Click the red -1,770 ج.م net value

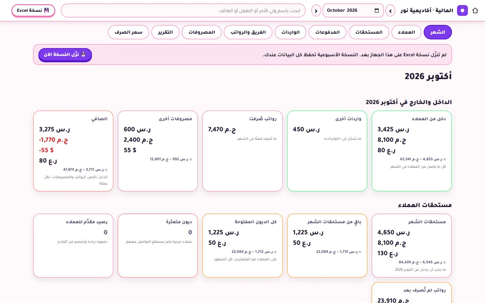tap(53, 140)
